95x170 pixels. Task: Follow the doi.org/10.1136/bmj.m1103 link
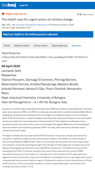pos(35,25)
